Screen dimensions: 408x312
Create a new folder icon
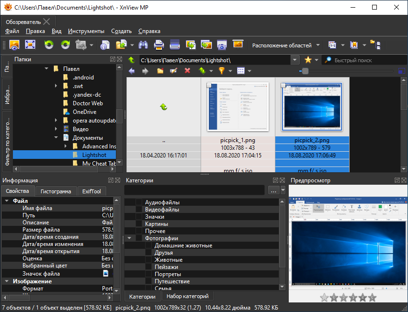tap(160, 71)
